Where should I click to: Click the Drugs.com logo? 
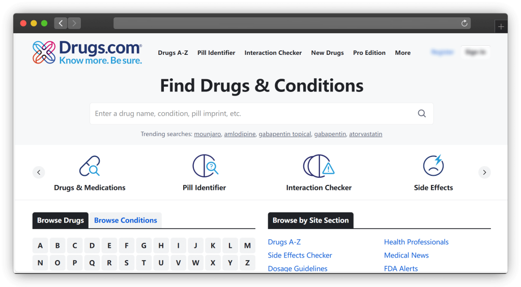(87, 53)
